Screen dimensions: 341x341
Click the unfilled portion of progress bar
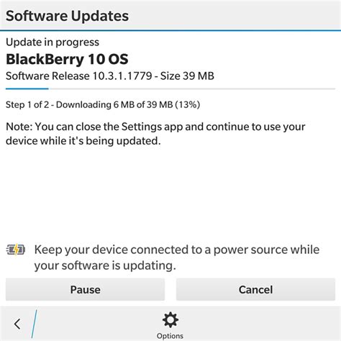coord(192,88)
